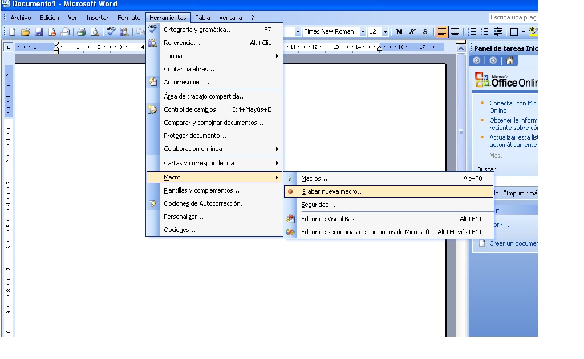This screenshot has width=584, height=359.
Task: Open the border style dropdown arrow
Action: click(524, 31)
